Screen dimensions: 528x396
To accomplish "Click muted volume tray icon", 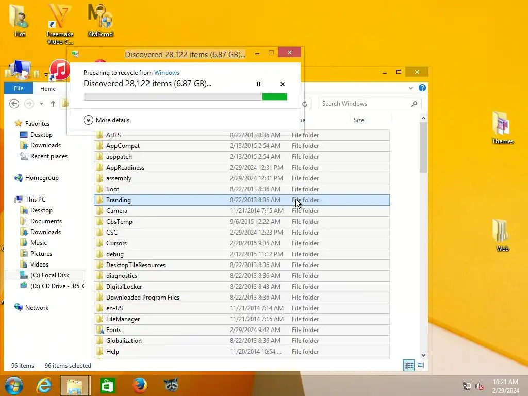I will click(480, 386).
